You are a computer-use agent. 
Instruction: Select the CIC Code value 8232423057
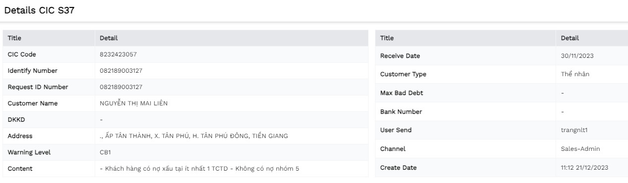[118, 54]
